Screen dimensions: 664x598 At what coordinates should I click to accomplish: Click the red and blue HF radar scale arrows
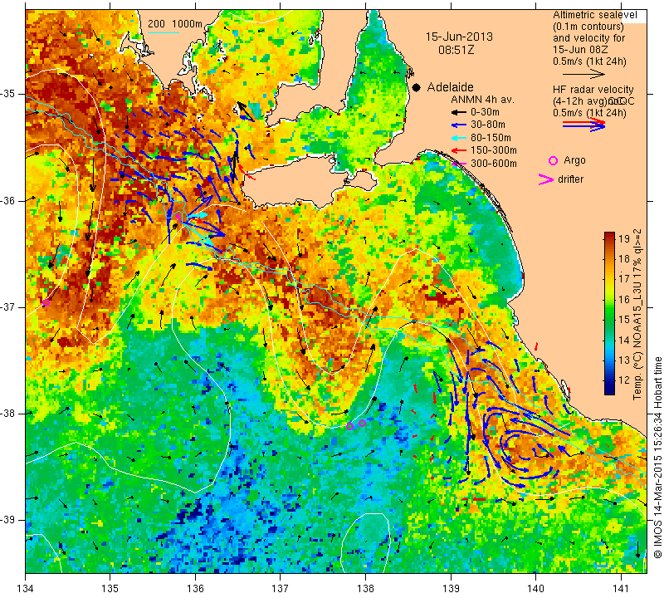click(583, 125)
